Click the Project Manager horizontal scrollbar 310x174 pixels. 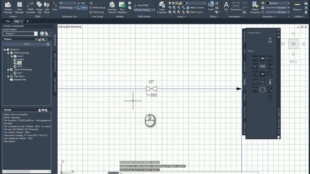coord(27,172)
